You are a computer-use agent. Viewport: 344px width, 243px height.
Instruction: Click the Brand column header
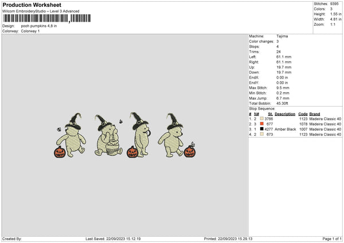click(x=315, y=114)
